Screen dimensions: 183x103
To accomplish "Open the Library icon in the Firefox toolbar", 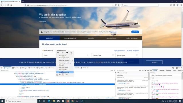I will click(171, 5).
